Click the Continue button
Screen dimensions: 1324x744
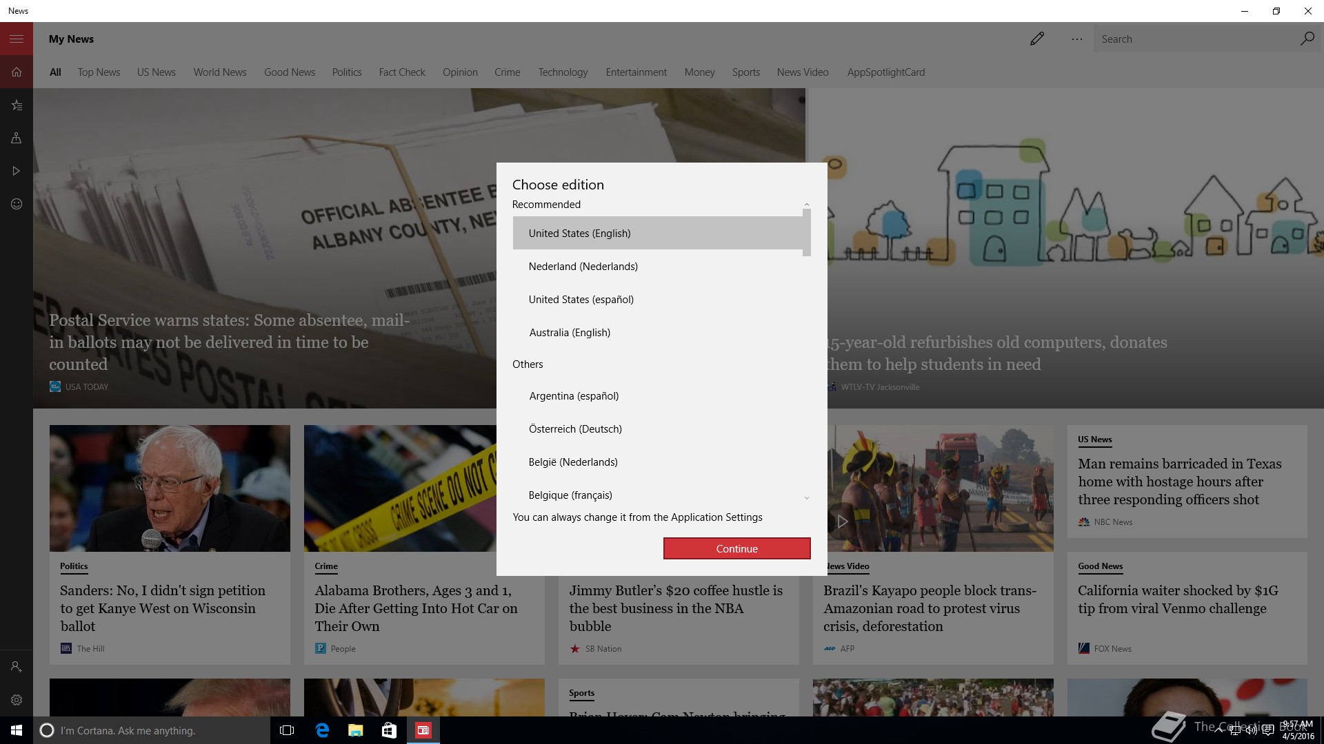(736, 548)
